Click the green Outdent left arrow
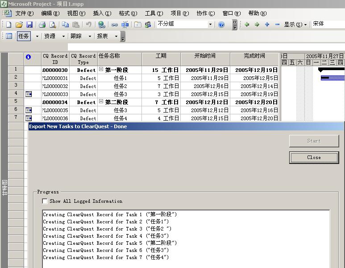345x268 pixels. click(x=247, y=24)
